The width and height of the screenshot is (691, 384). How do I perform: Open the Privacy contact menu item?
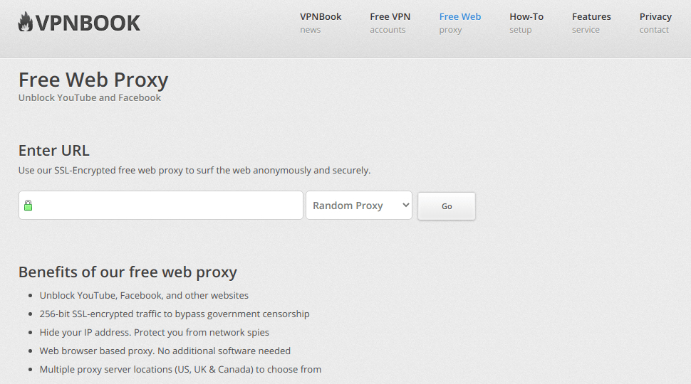655,23
